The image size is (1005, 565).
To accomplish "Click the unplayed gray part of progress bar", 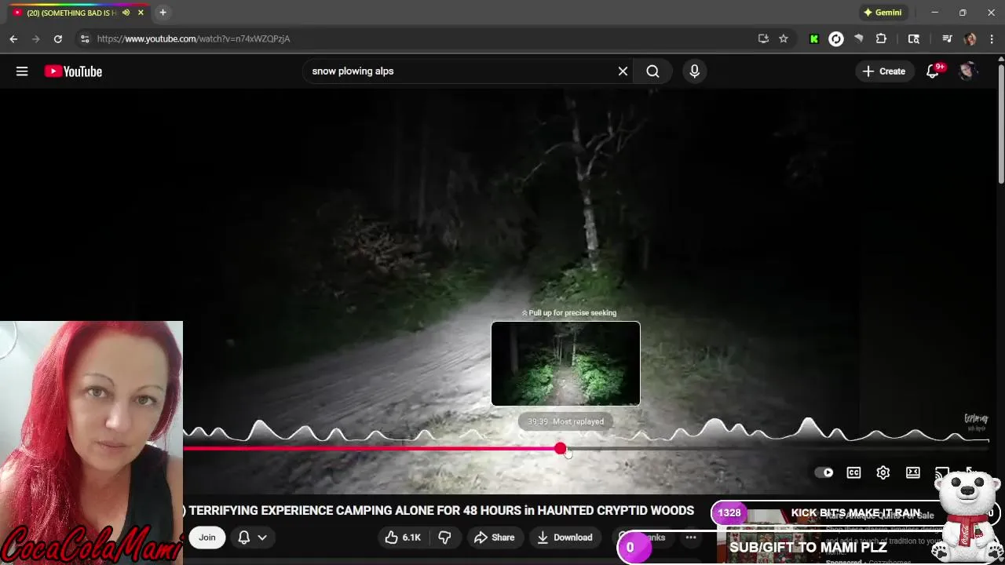I will coord(777,449).
